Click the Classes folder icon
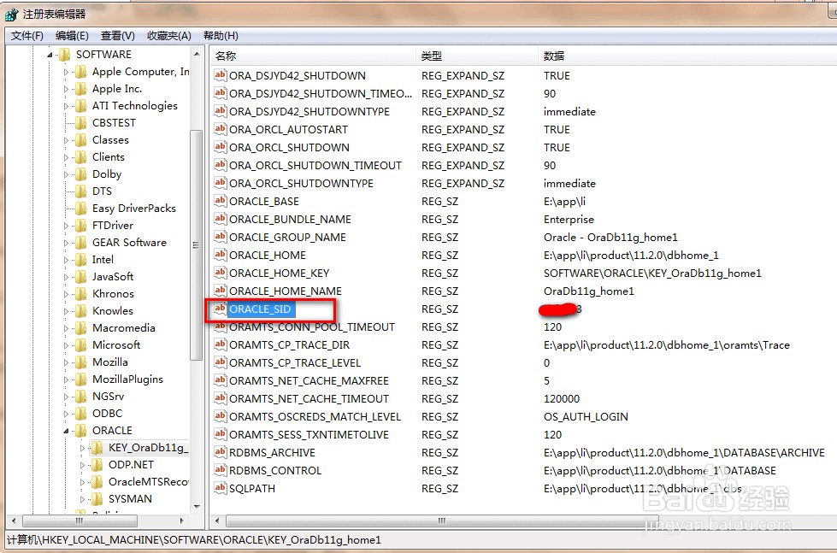837x553 pixels. tap(81, 140)
